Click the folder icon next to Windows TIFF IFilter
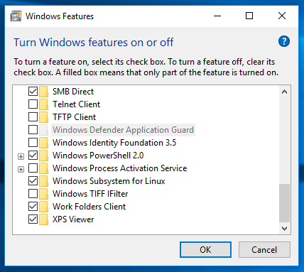The width and height of the screenshot is (304, 272). tap(43, 194)
